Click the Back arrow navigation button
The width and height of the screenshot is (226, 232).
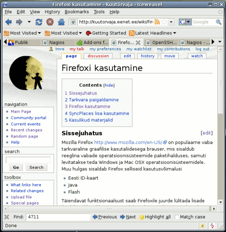9,22
